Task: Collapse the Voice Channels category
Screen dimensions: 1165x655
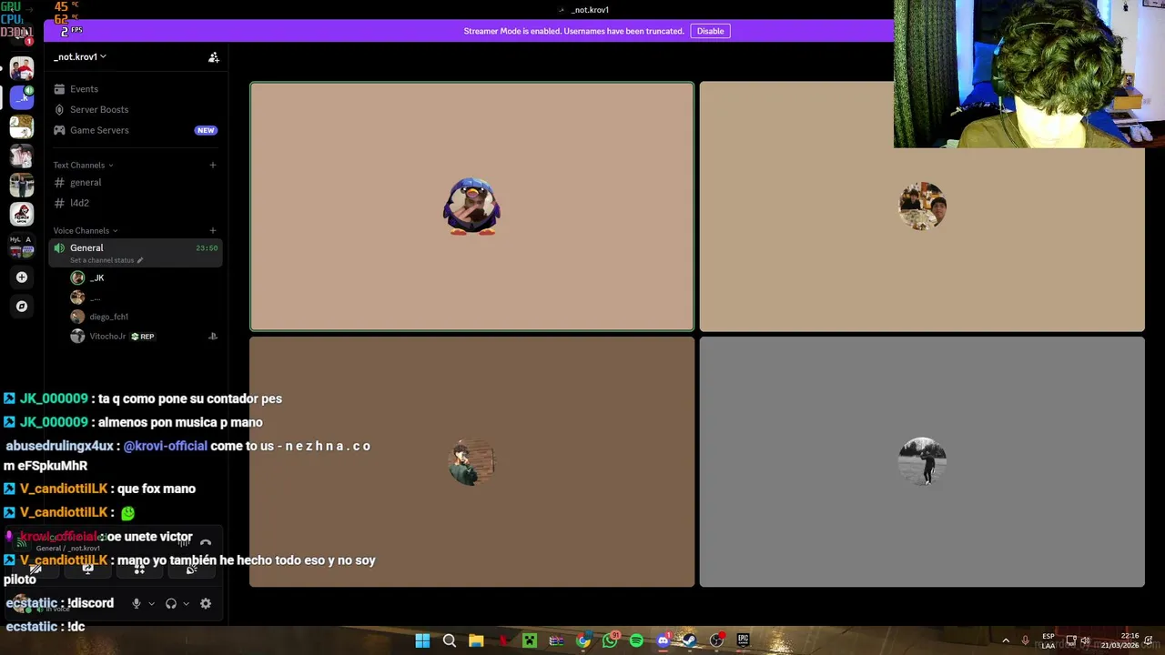Action: point(86,230)
